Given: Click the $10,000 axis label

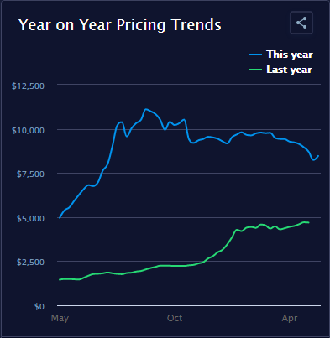Looking at the screenshot, I should (x=28, y=130).
